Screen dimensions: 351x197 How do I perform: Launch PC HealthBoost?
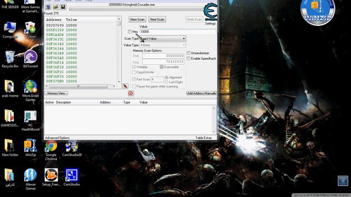click(x=31, y=120)
